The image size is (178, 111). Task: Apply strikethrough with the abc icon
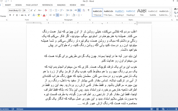22,15
